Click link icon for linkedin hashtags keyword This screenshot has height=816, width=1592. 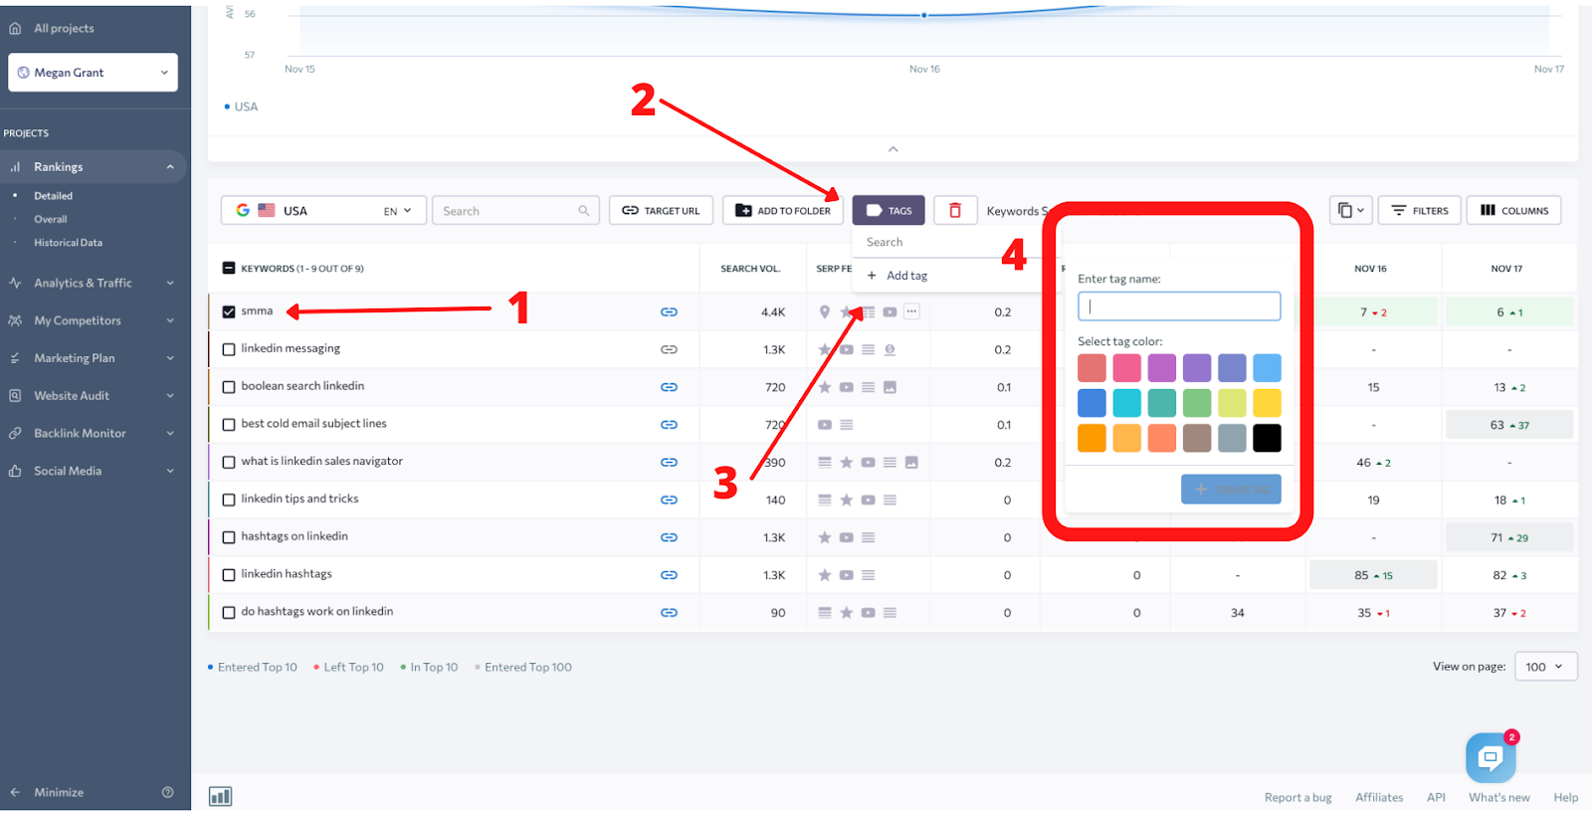coord(669,575)
